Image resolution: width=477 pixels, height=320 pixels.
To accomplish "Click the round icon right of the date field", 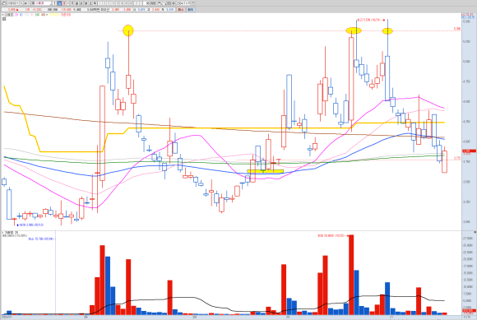I will click(x=193, y=3).
